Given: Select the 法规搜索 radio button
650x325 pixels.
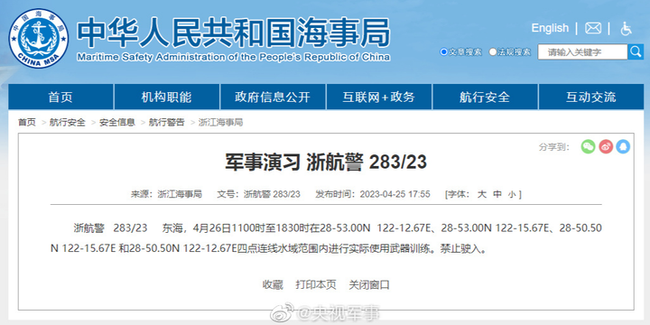Looking at the screenshot, I should (493, 52).
